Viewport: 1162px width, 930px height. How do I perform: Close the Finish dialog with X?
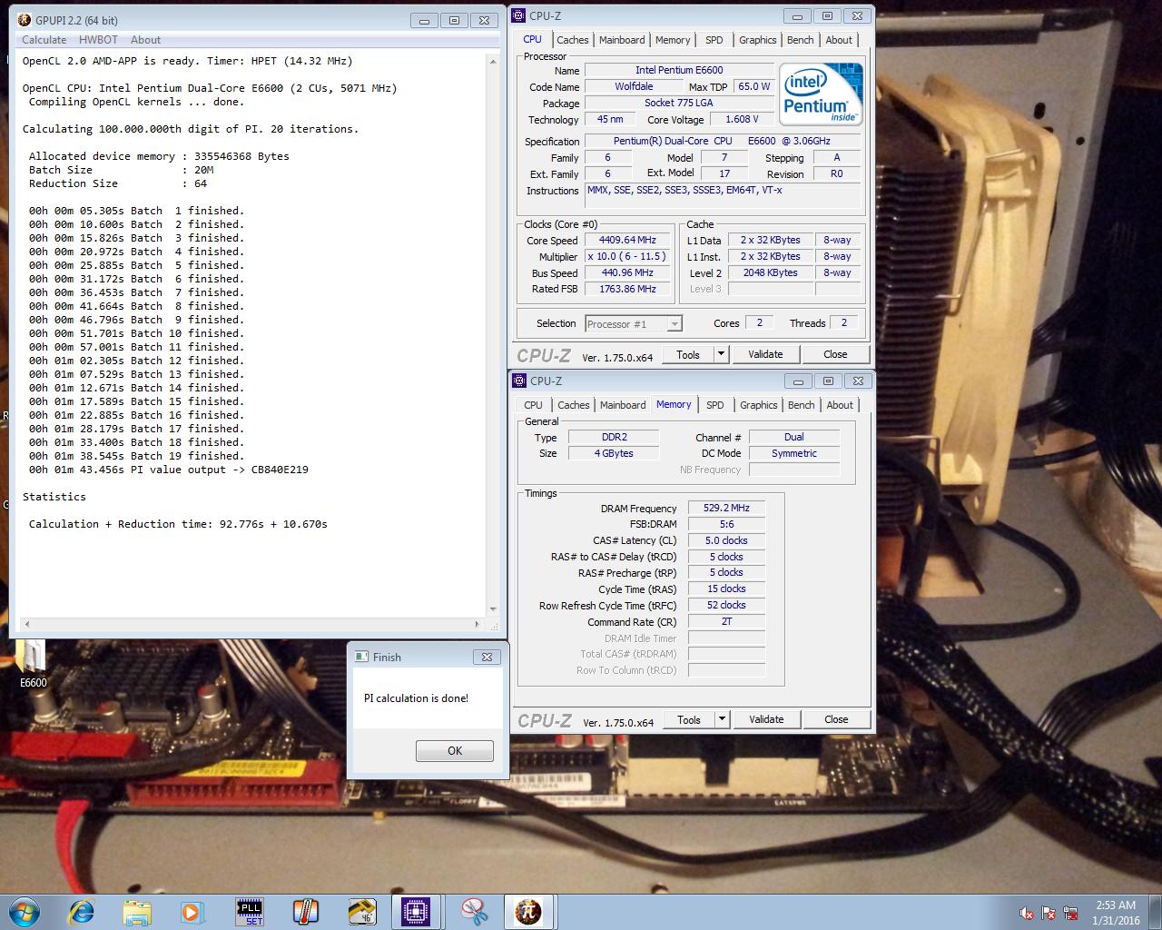(x=487, y=657)
